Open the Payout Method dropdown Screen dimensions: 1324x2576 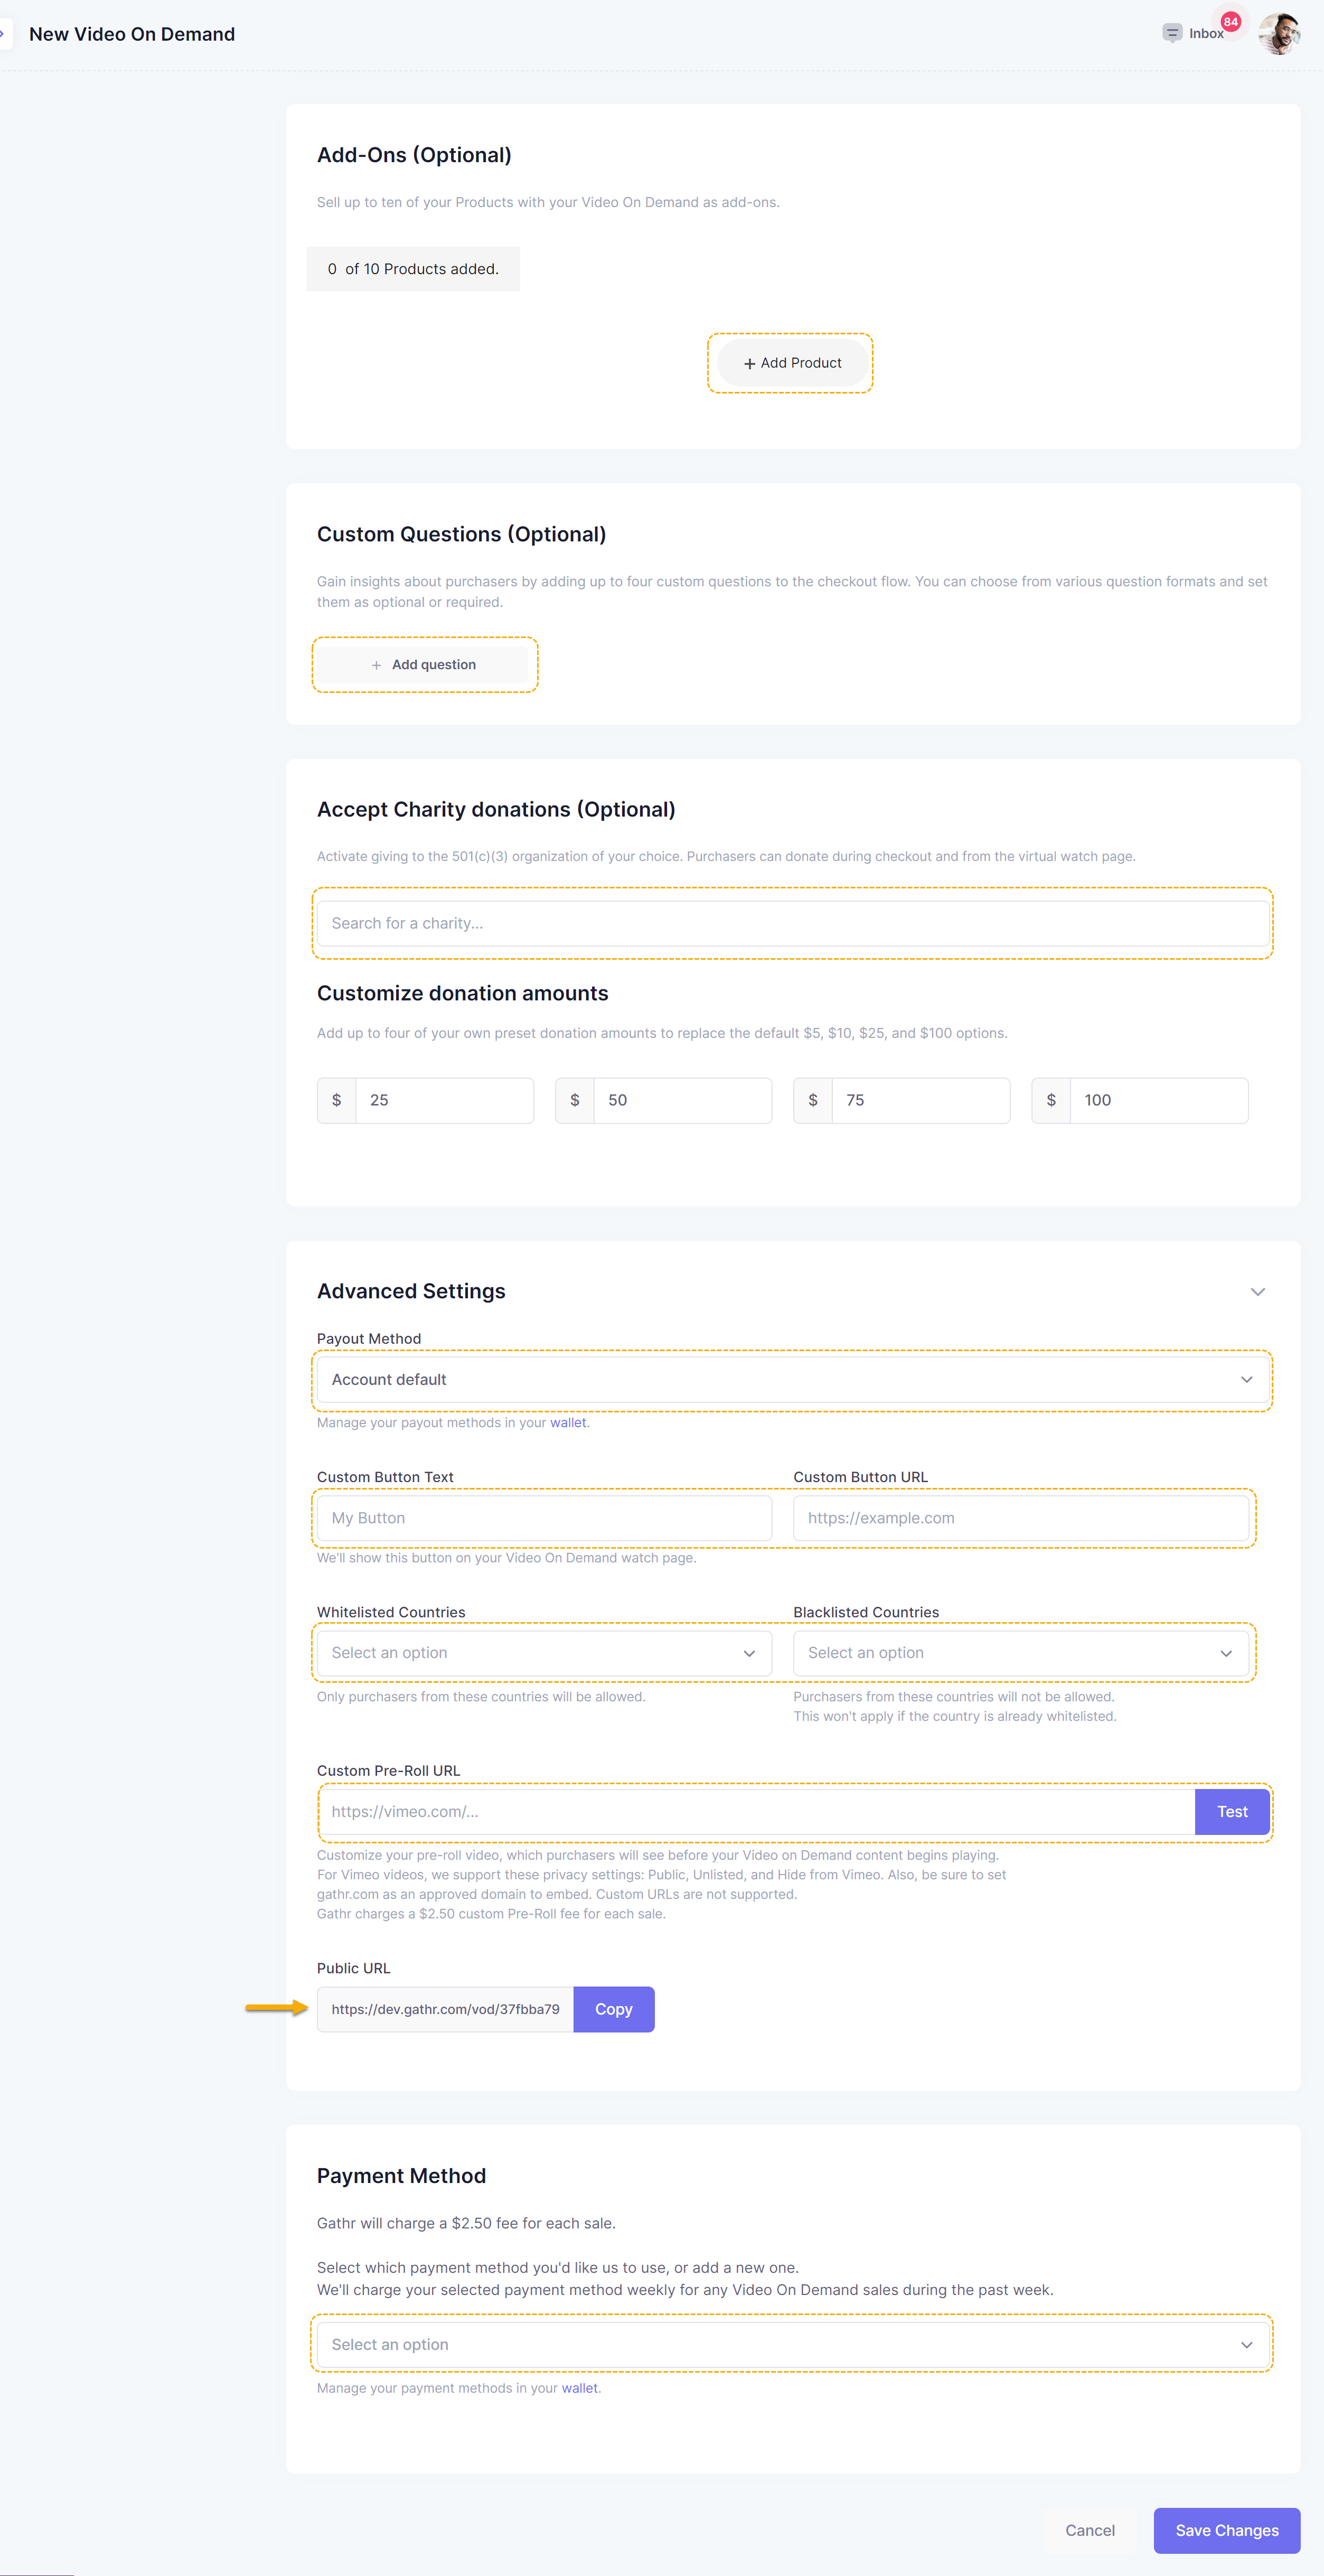pyautogui.click(x=792, y=1380)
